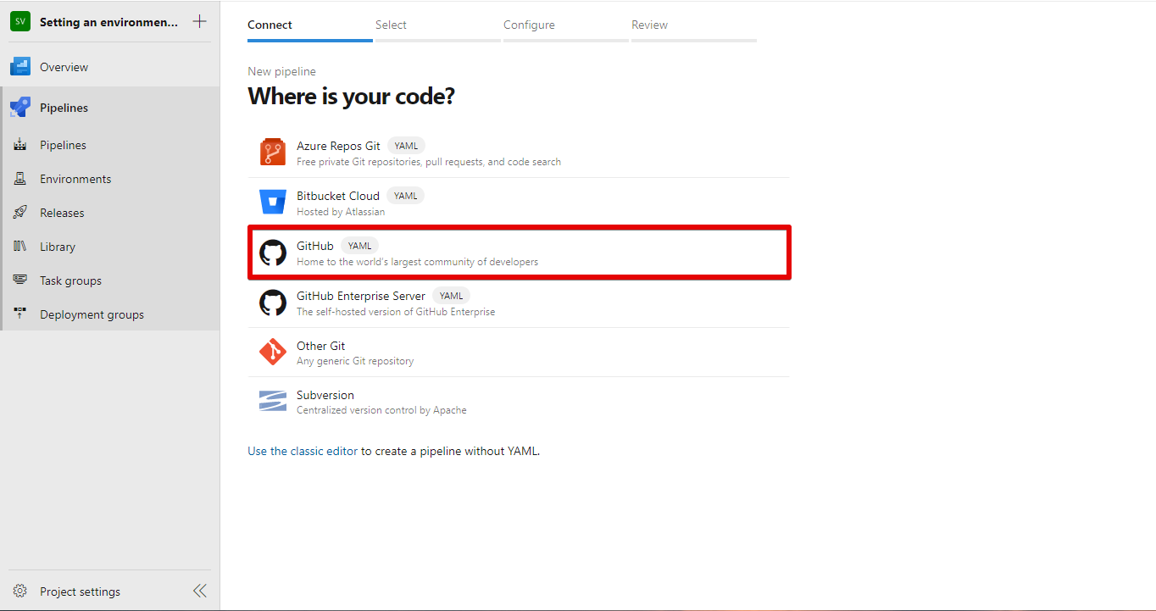The image size is (1156, 611).
Task: Click the plus icon beside project name
Action: point(199,22)
